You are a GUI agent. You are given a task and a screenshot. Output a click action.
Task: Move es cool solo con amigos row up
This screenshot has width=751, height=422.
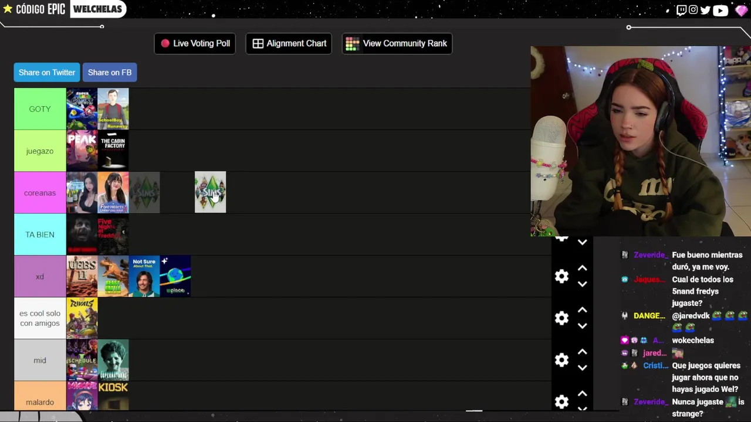point(582,310)
